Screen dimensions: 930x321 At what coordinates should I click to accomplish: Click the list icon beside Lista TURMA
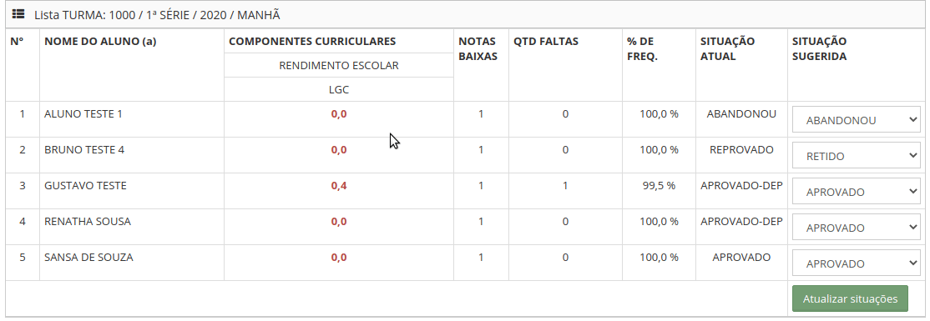18,14
